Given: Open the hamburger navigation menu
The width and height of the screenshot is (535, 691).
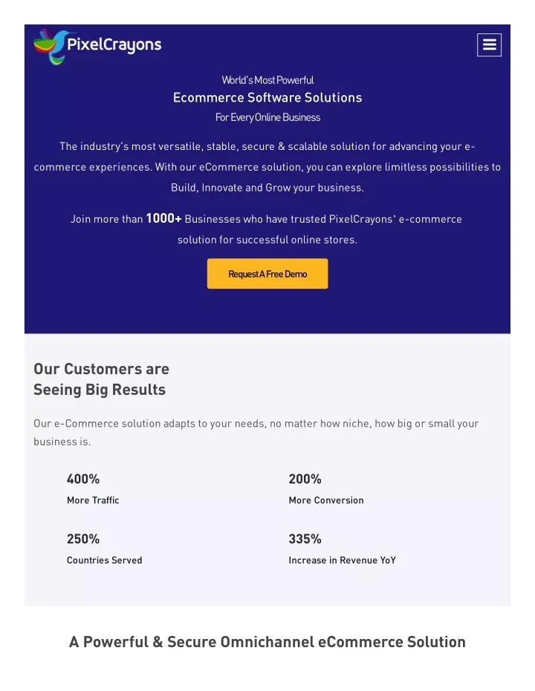Looking at the screenshot, I should click(x=489, y=45).
